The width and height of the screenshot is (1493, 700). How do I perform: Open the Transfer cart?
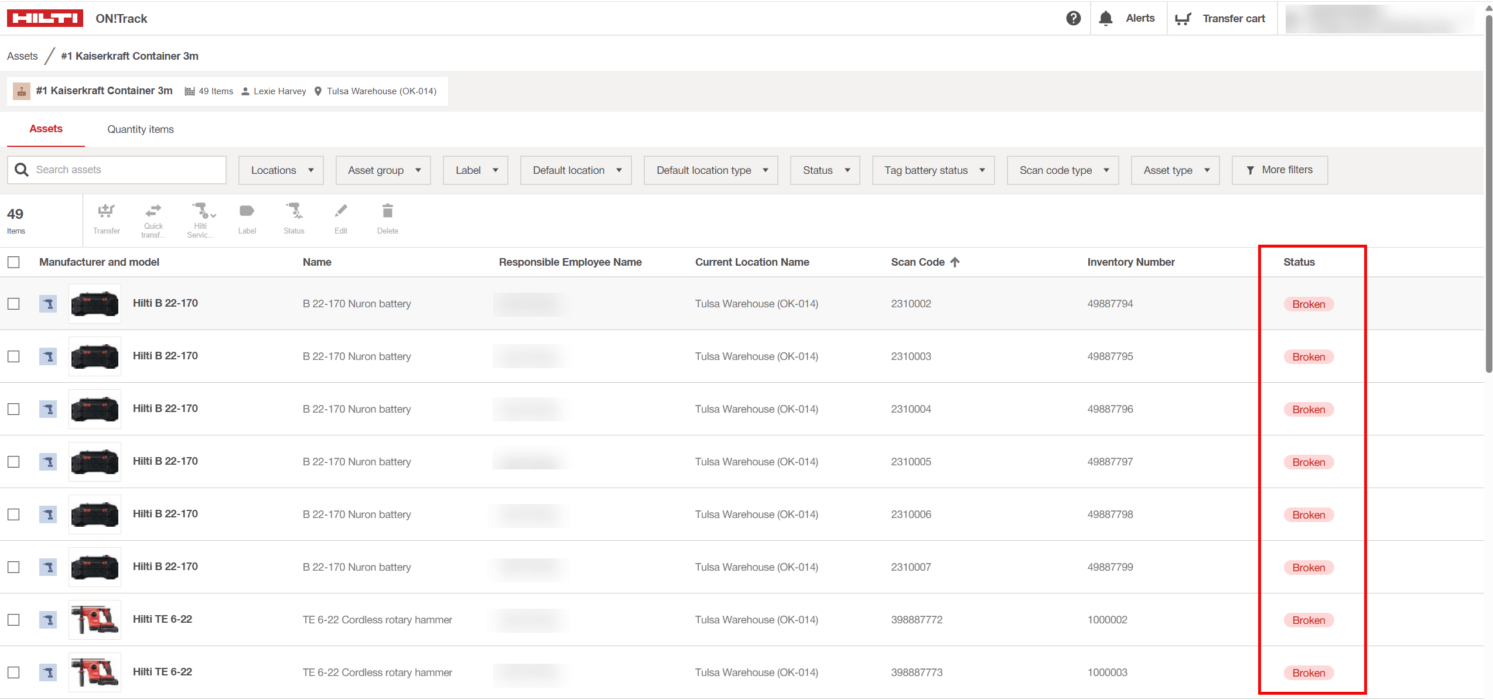coord(1221,18)
